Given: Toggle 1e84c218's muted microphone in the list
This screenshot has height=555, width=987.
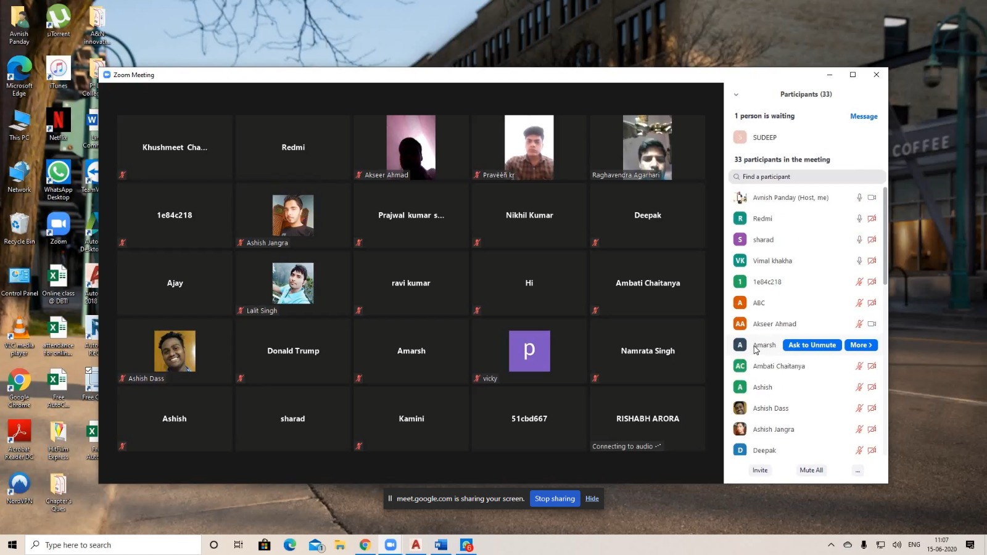Looking at the screenshot, I should point(859,282).
